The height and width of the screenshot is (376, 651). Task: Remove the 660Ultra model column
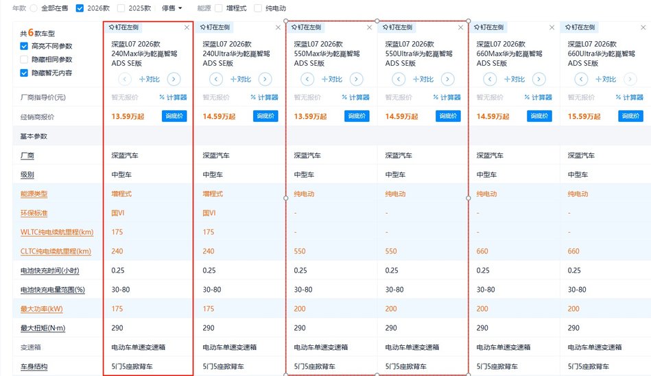tap(643, 27)
